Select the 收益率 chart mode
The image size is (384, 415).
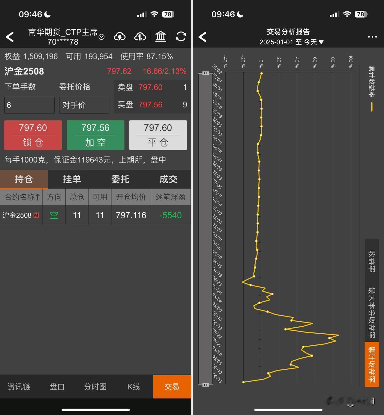[372, 262]
